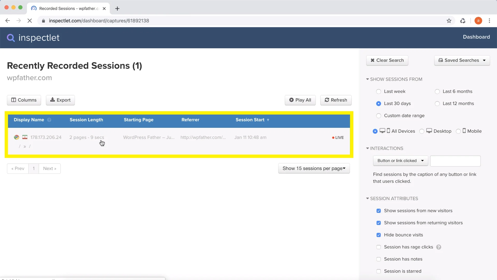Go to the Next page
Viewport: 497px width, 280px height.
pyautogui.click(x=50, y=169)
